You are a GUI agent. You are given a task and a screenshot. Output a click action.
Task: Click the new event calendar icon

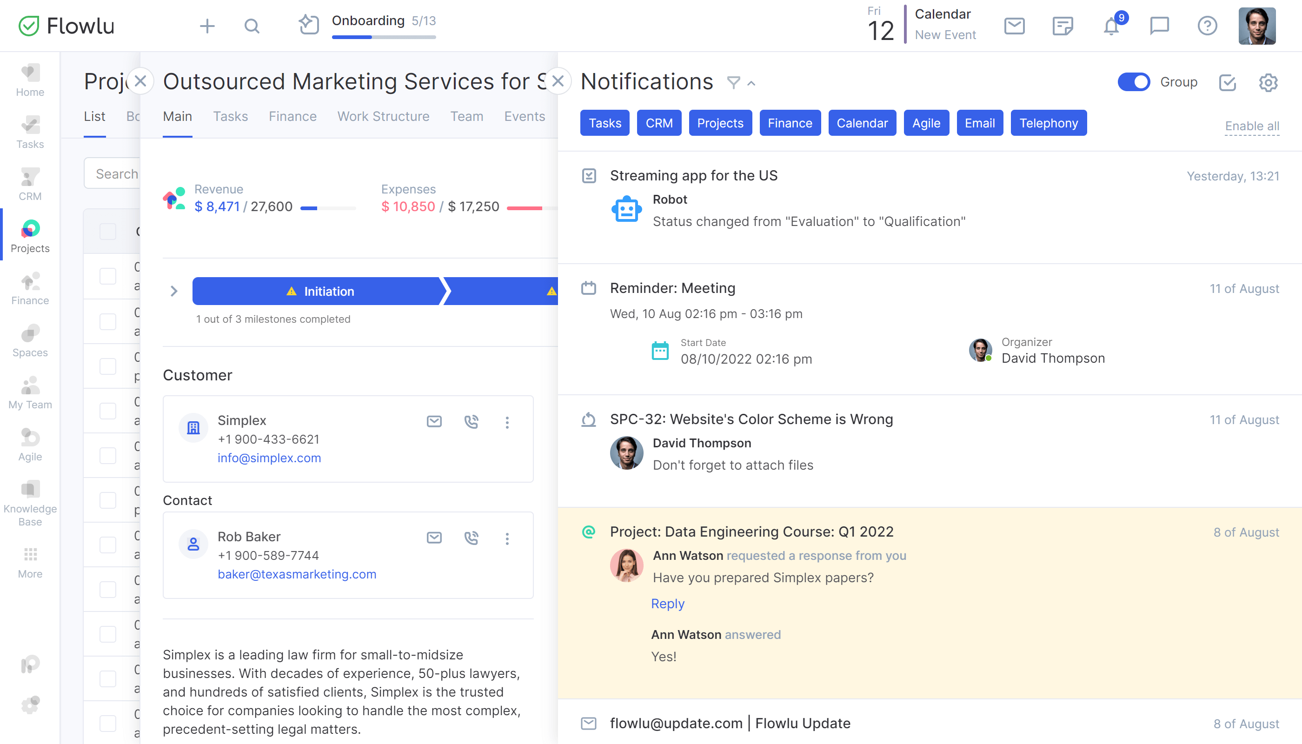point(880,24)
